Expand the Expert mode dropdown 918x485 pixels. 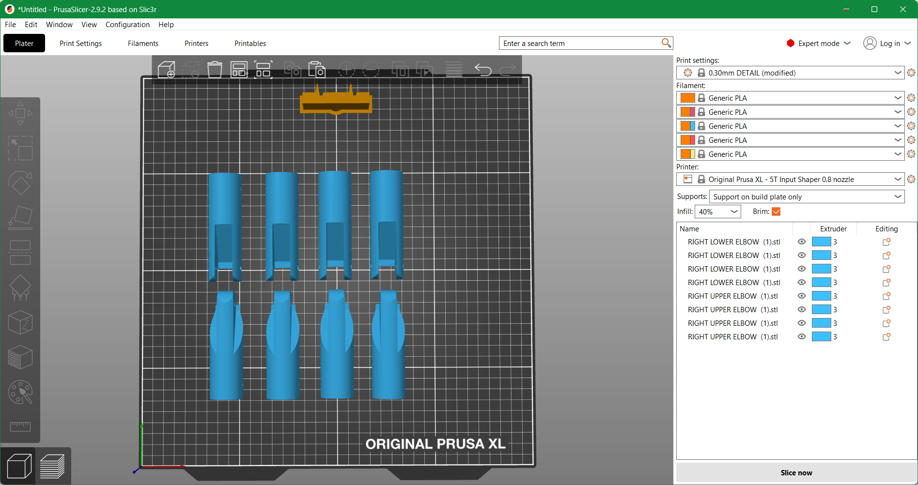[847, 43]
